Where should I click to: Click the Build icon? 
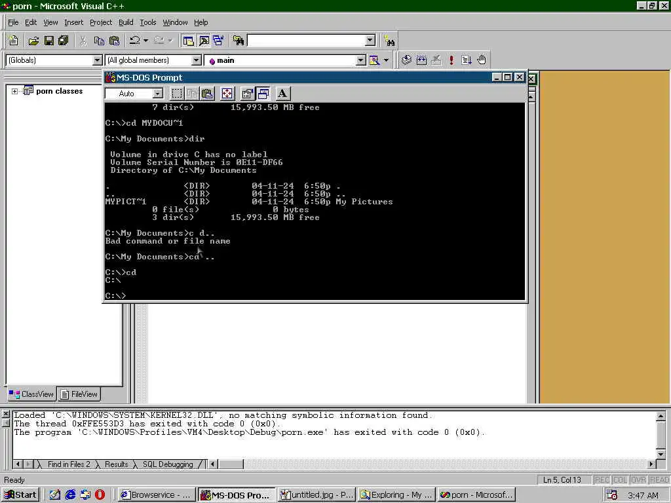(421, 60)
